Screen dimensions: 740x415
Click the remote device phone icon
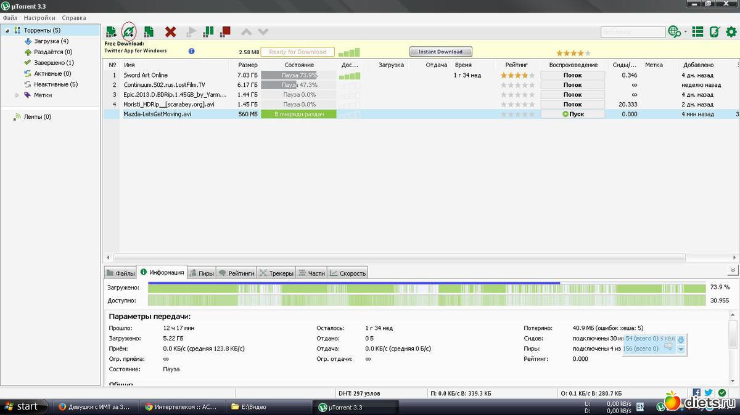(715, 31)
